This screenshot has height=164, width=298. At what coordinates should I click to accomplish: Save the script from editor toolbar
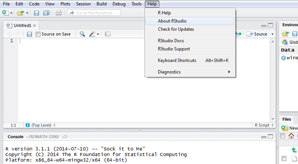click(29, 34)
